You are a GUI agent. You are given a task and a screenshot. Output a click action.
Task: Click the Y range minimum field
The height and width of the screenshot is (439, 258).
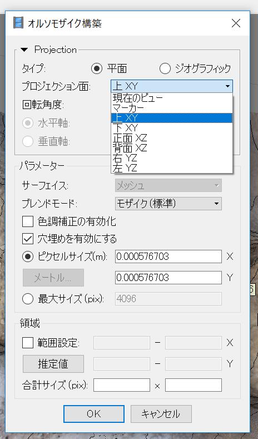121,364
